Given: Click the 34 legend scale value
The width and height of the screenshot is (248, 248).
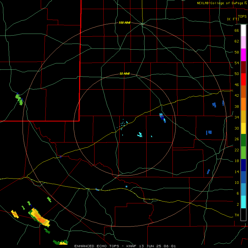Looking at the screenshot, I should click(237, 117).
